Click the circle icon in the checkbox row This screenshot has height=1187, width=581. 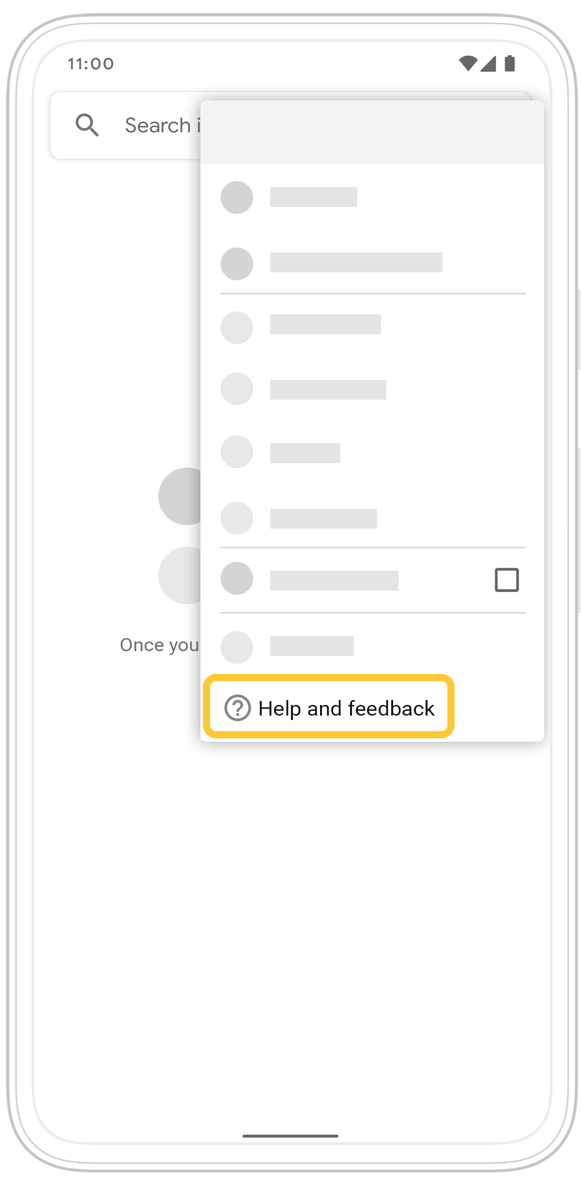(x=237, y=578)
